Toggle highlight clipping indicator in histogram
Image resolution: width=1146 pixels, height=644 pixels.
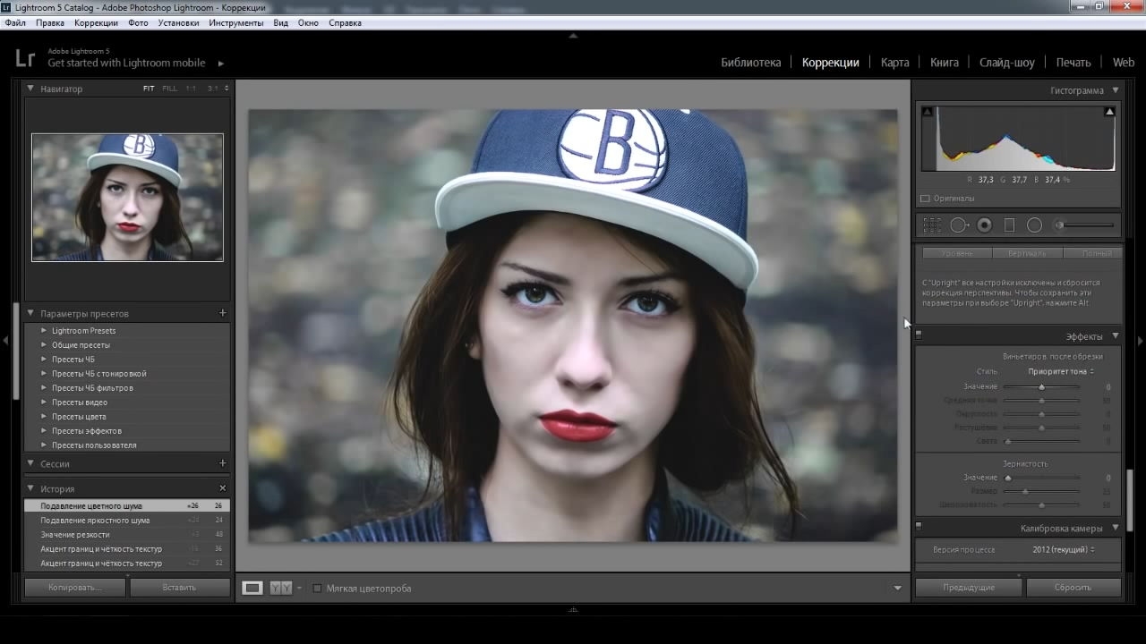coord(1109,112)
